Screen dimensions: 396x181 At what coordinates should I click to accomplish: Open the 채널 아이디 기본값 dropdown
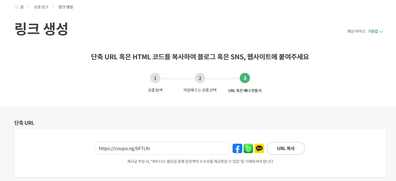coord(375,31)
